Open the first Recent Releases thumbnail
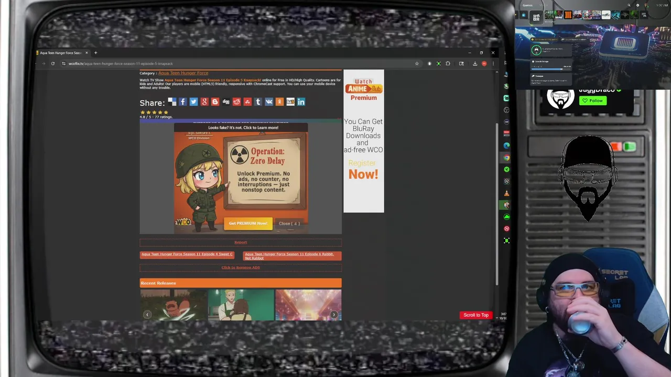The image size is (671, 377). point(173,304)
